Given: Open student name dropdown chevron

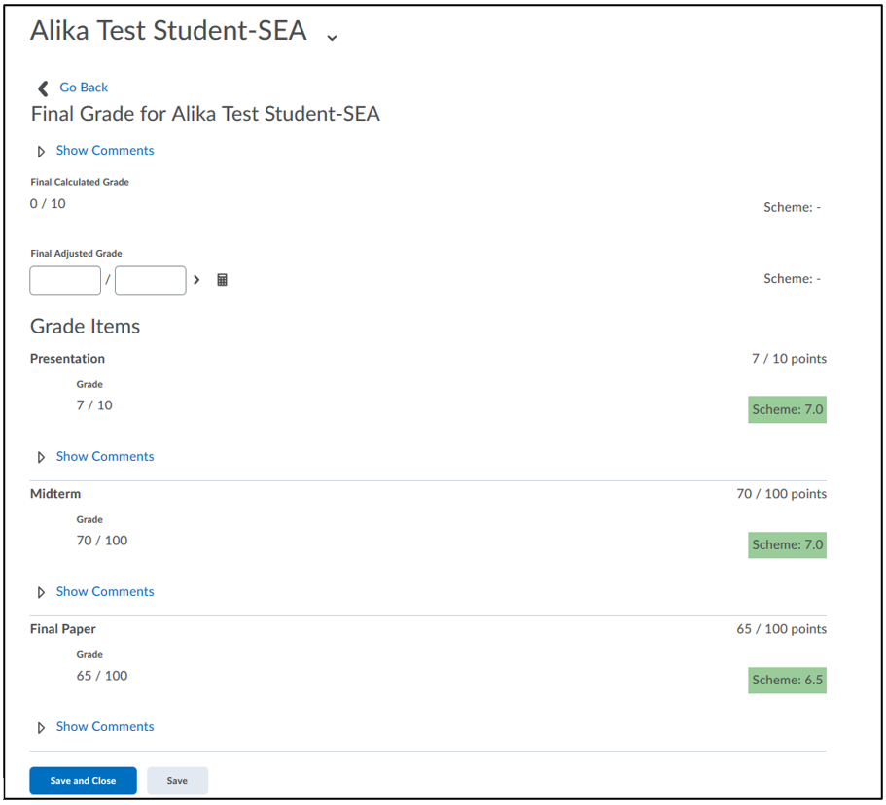Looking at the screenshot, I should [333, 38].
